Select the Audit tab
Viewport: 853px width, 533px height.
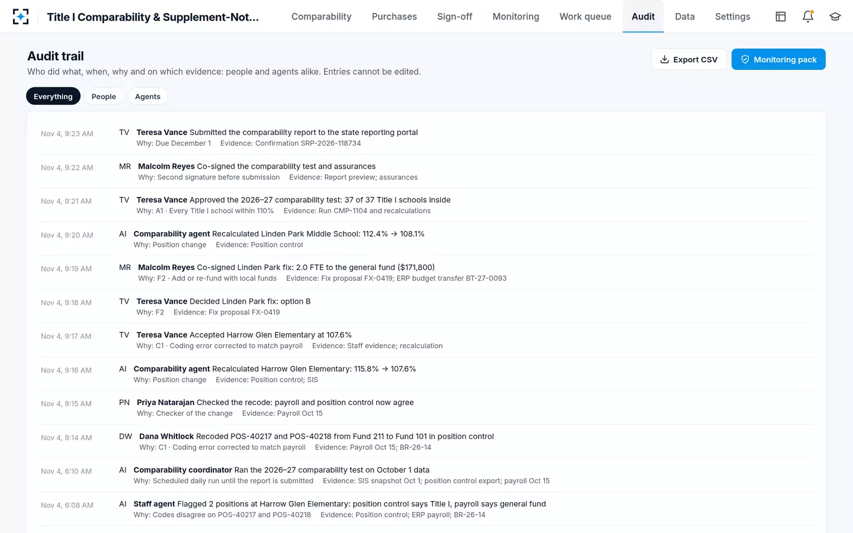click(643, 17)
